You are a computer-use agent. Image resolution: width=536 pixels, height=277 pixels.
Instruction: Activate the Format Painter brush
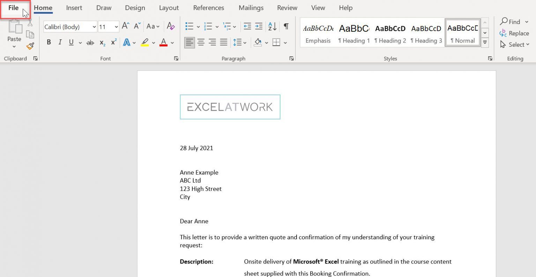pos(30,46)
